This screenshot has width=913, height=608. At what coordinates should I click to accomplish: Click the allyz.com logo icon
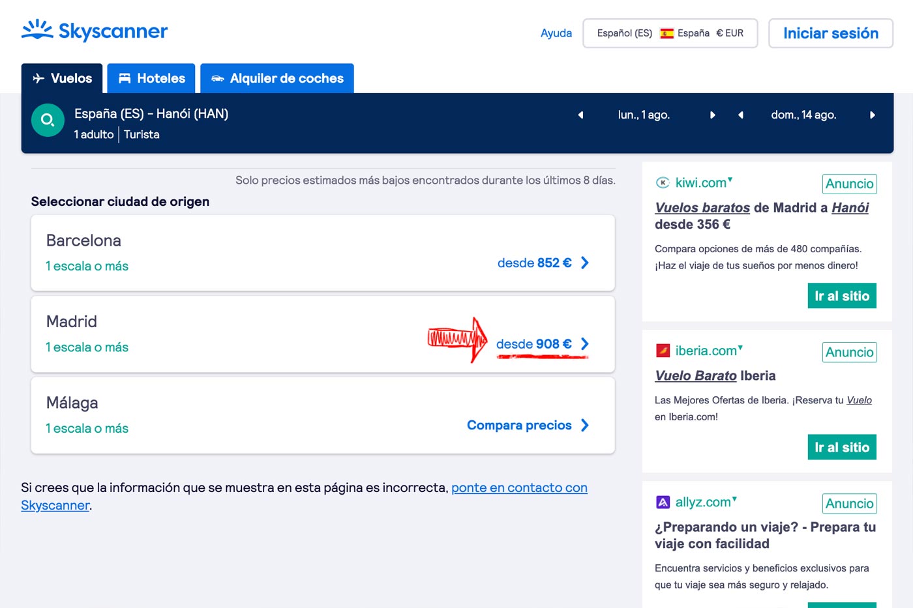[663, 502]
